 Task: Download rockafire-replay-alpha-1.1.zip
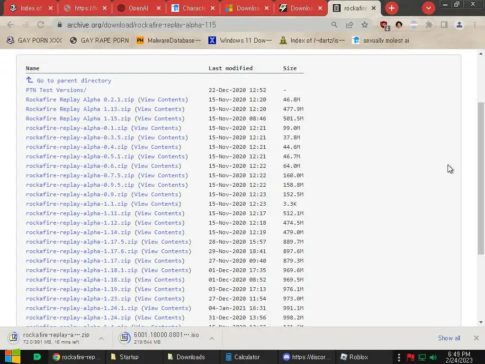coord(76,204)
